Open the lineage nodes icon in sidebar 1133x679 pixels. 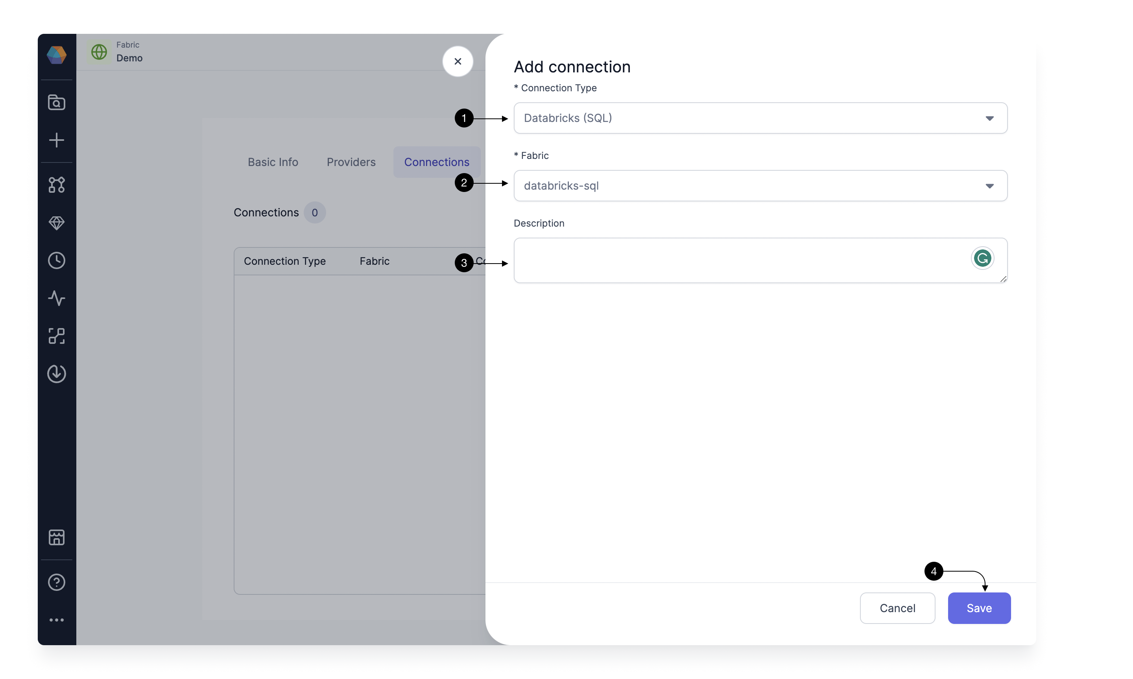point(57,336)
